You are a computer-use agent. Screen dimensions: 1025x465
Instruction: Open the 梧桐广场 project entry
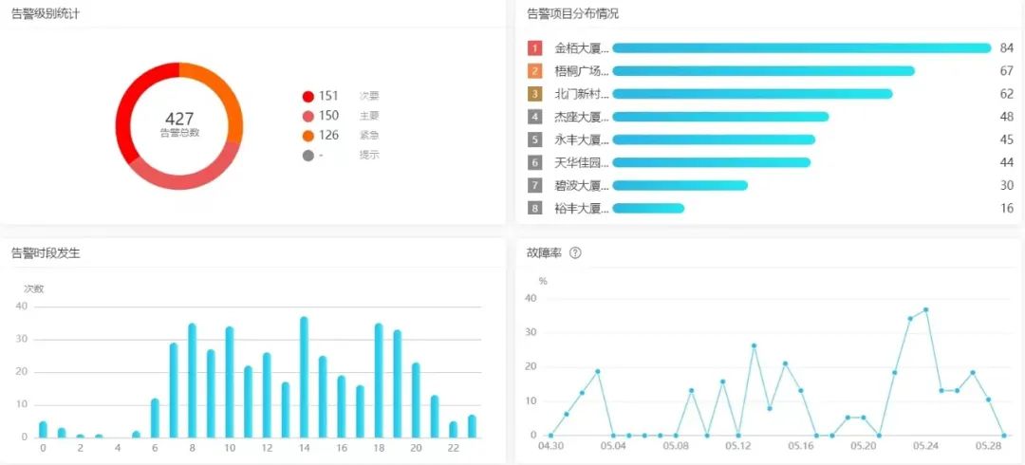pyautogui.click(x=581, y=71)
